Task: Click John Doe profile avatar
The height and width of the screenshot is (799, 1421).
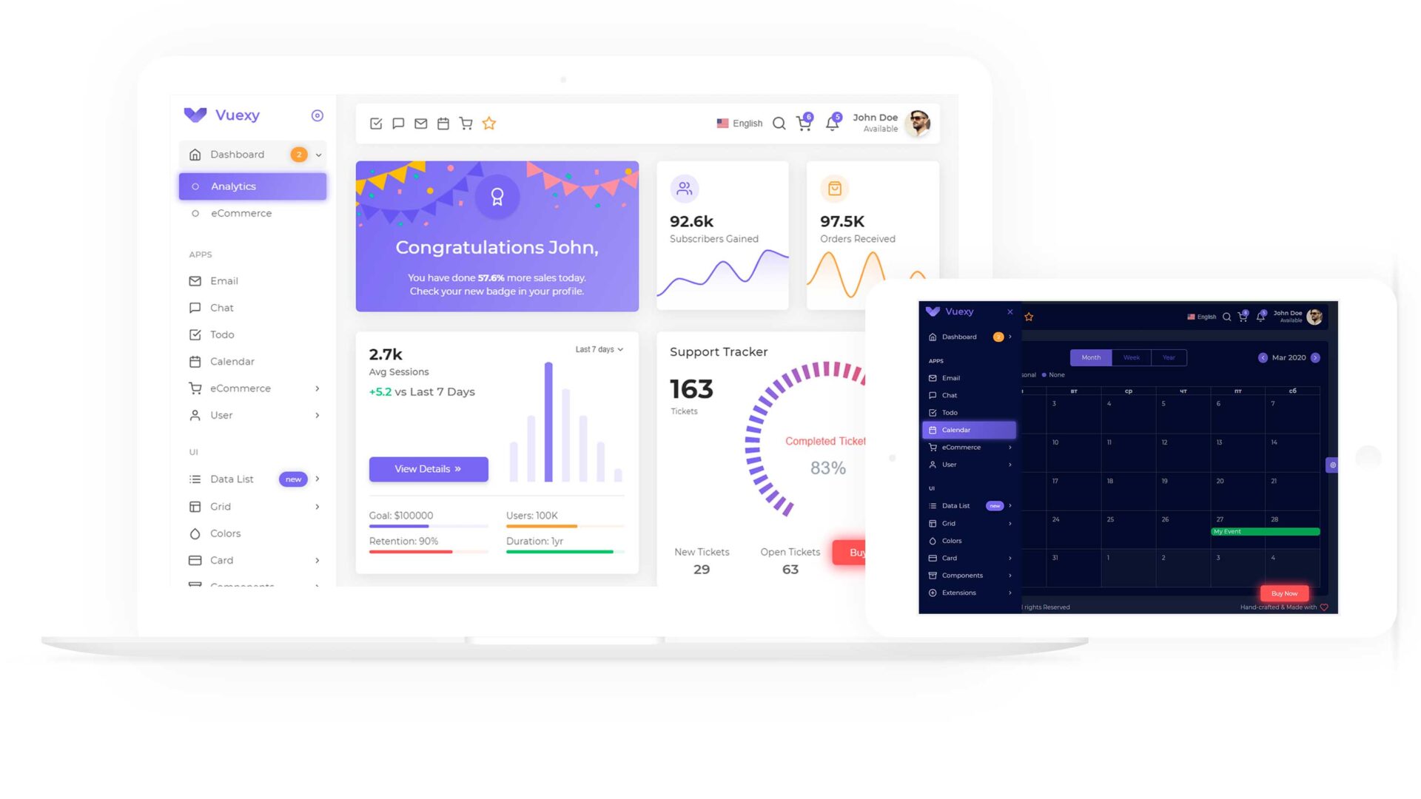Action: [919, 121]
